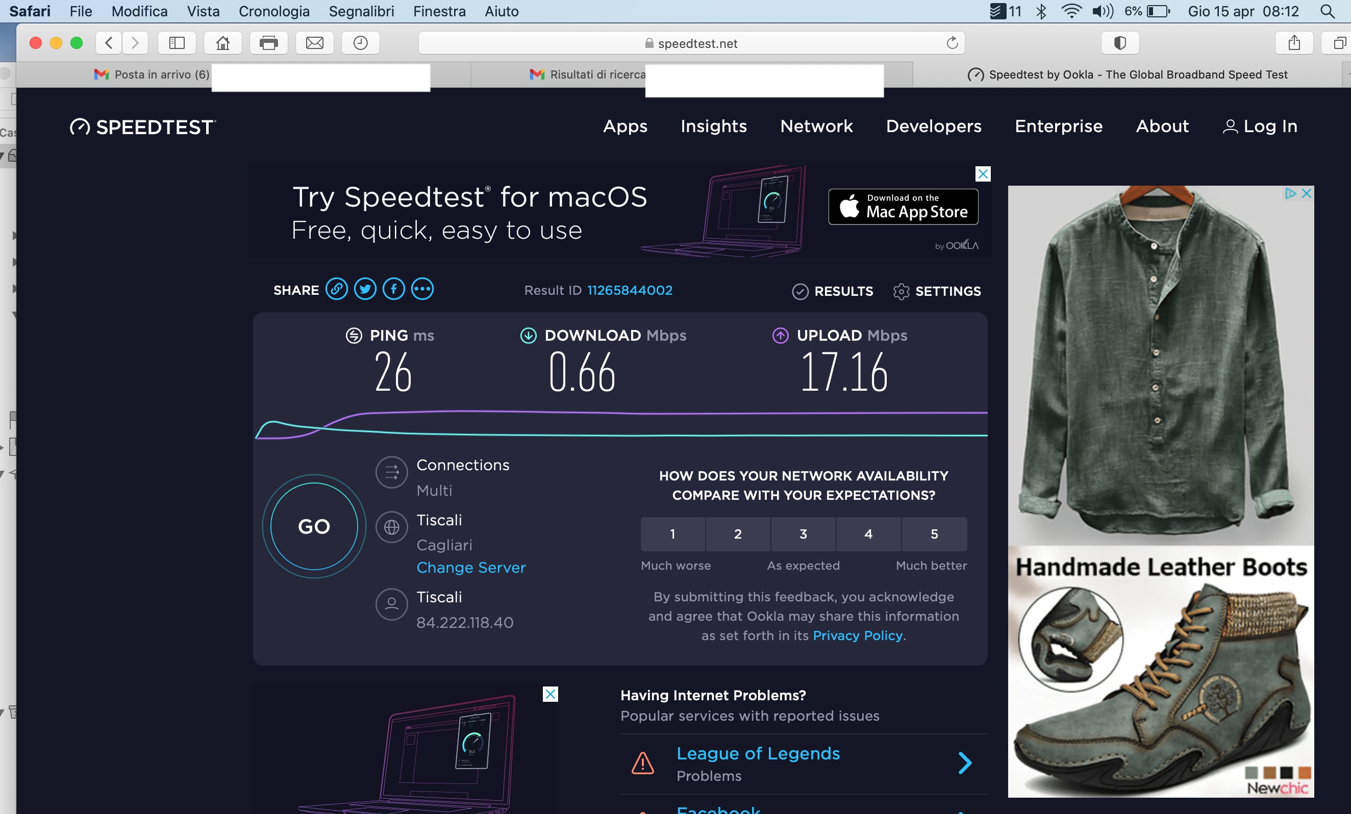Click the print page icon
The image size is (1351, 814).
point(269,43)
